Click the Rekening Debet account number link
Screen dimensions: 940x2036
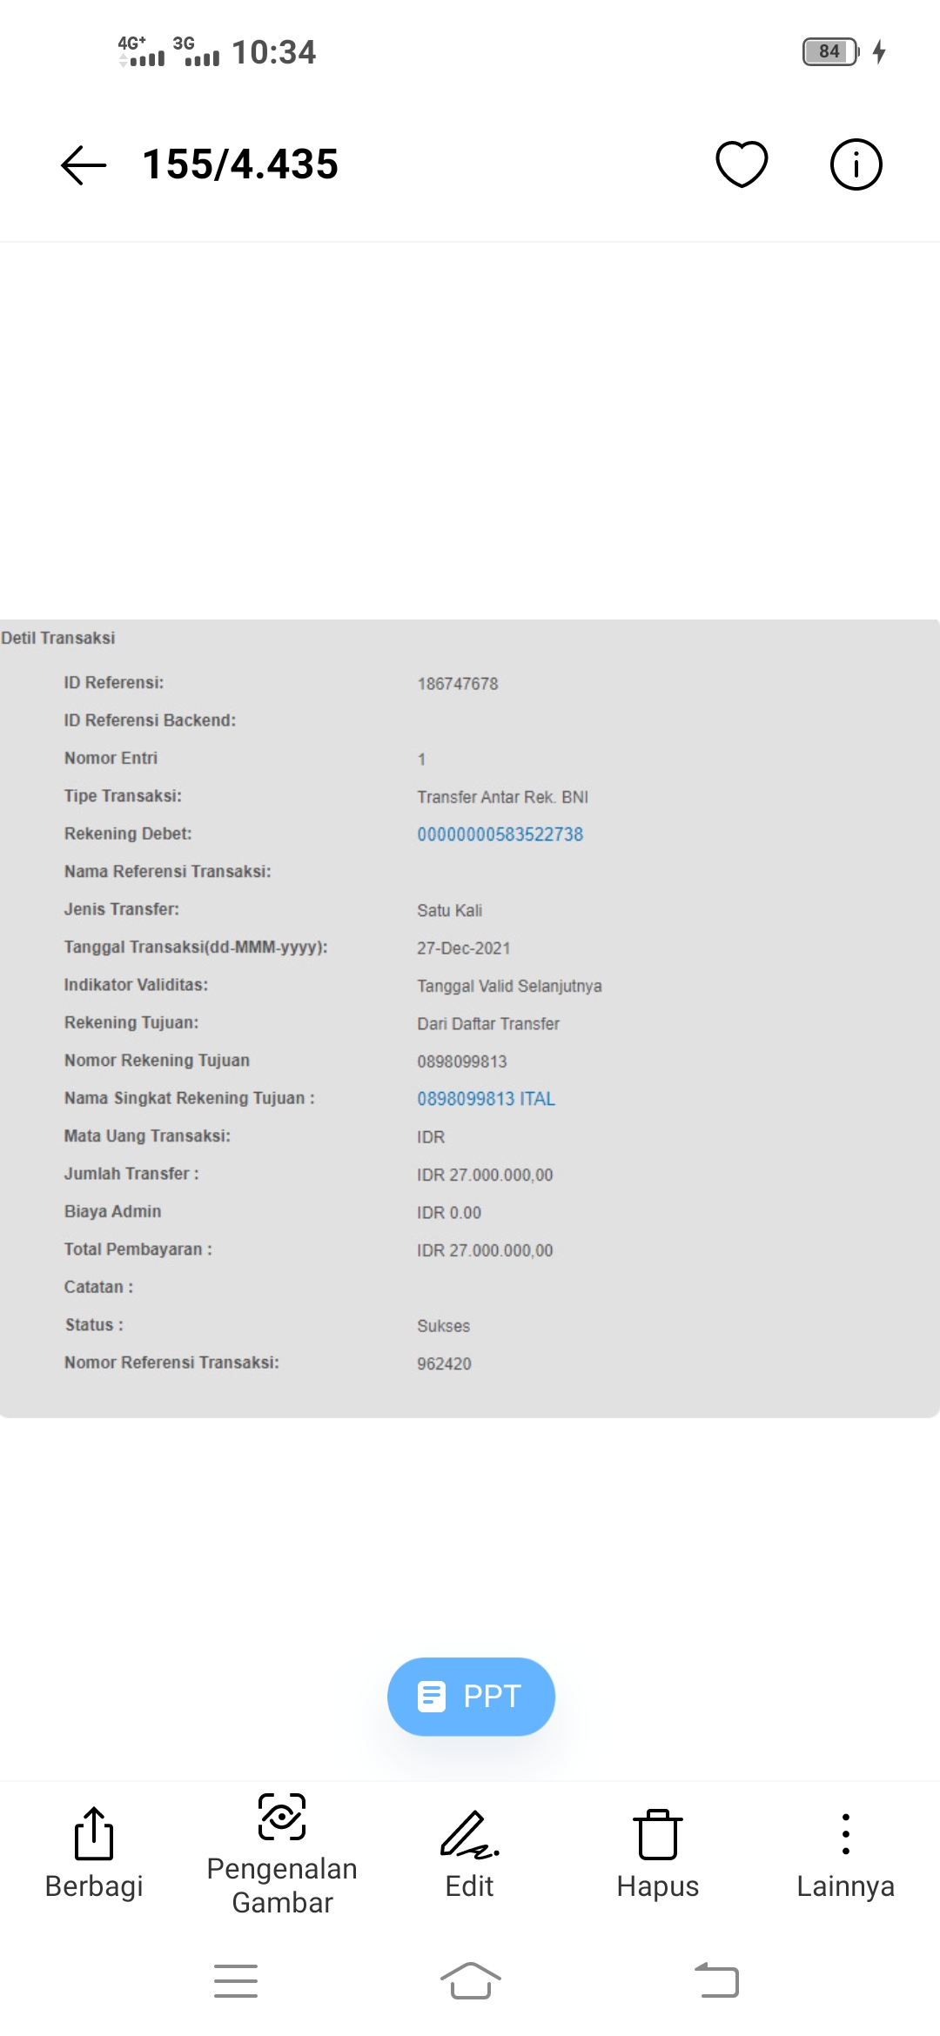500,834
